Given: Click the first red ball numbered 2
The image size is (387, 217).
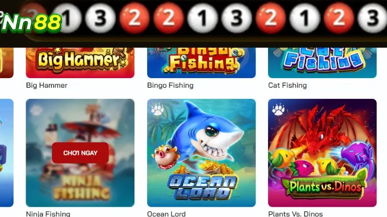Looking at the screenshot, I should [x=134, y=18].
